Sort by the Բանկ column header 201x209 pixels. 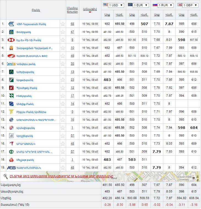click(36, 10)
